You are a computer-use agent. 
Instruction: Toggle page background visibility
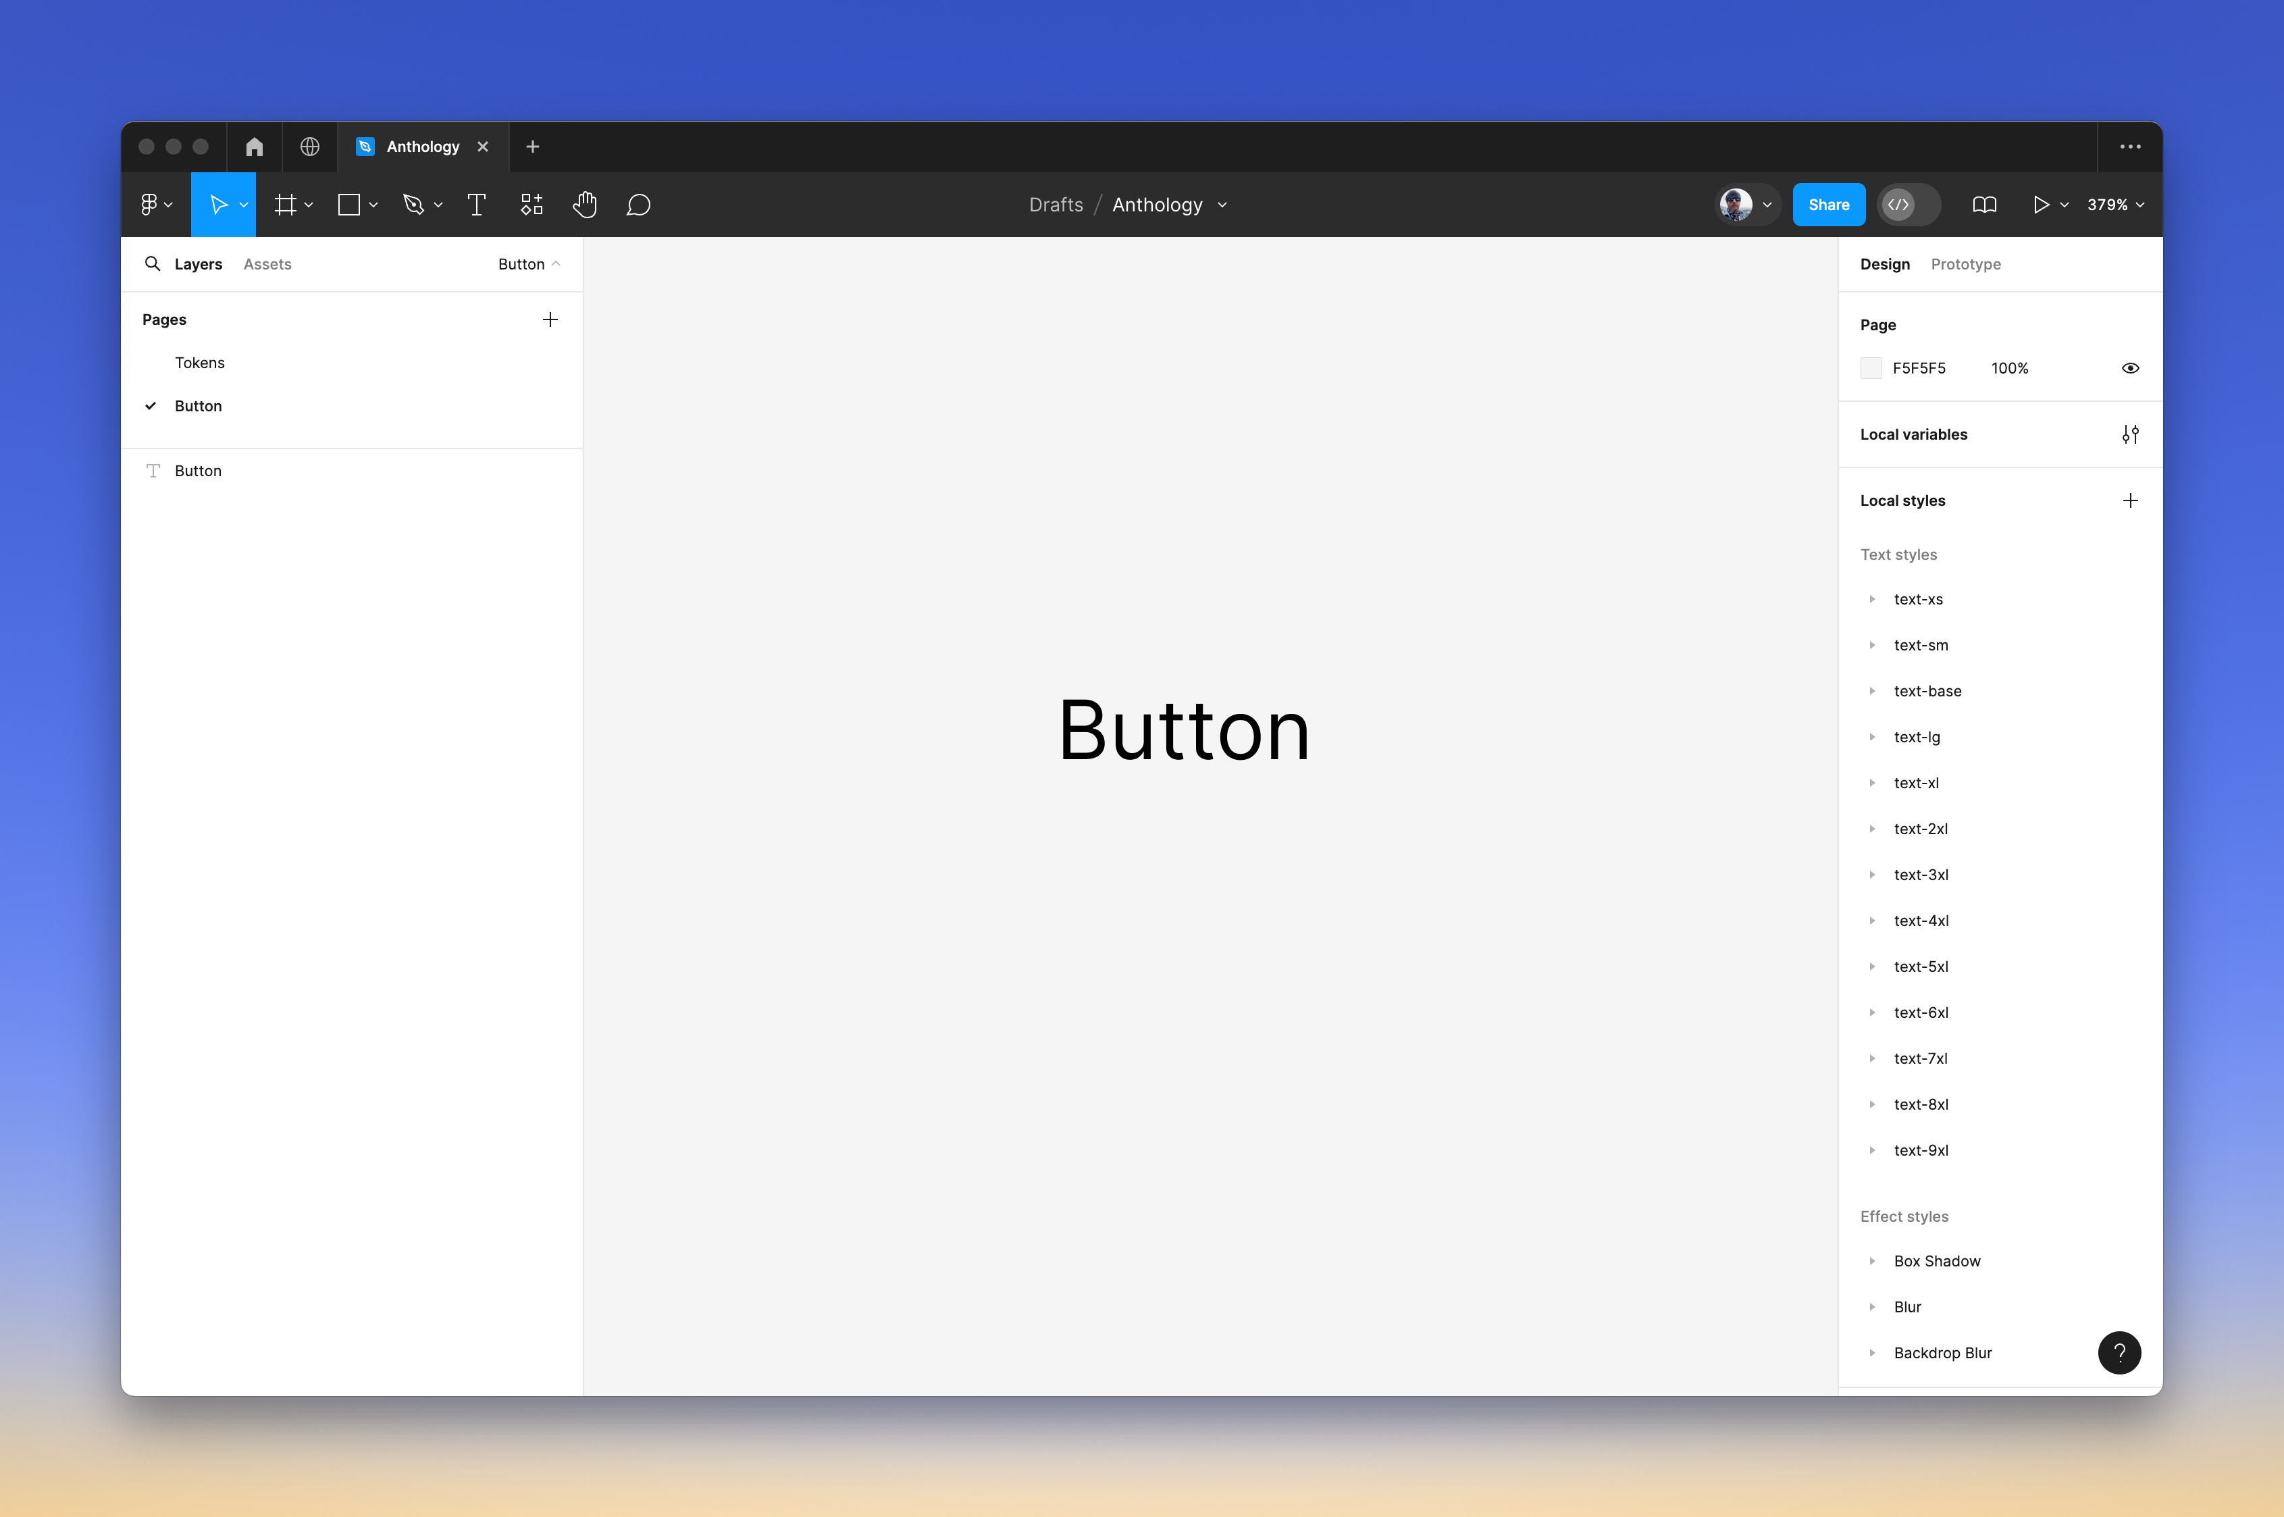tap(2131, 367)
